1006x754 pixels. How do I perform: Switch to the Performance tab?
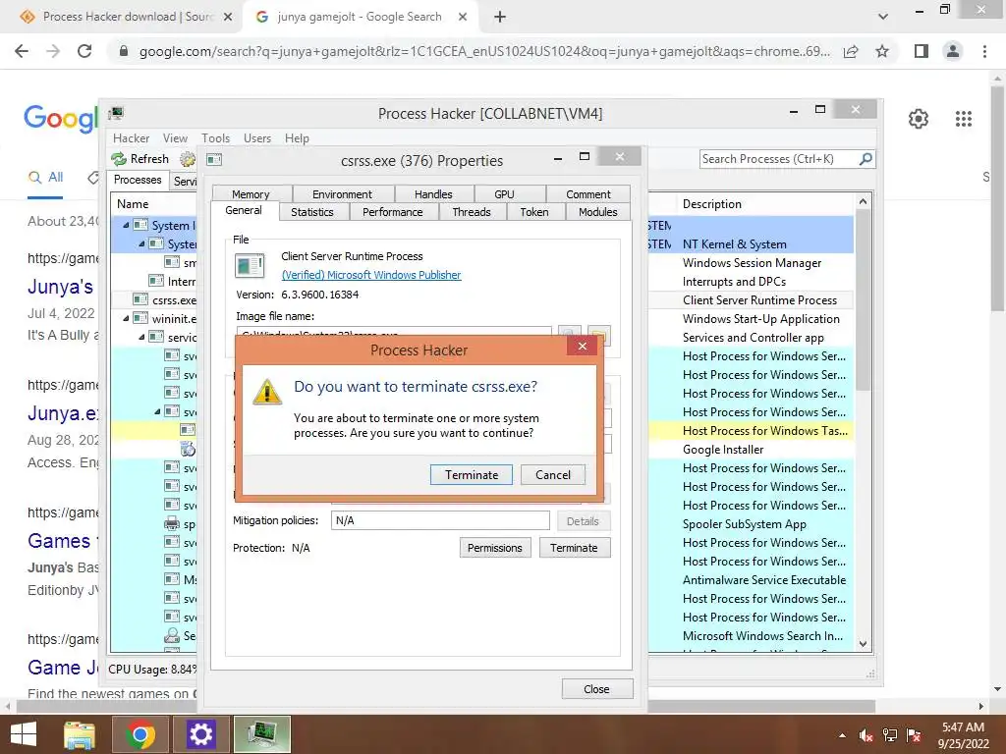393,212
